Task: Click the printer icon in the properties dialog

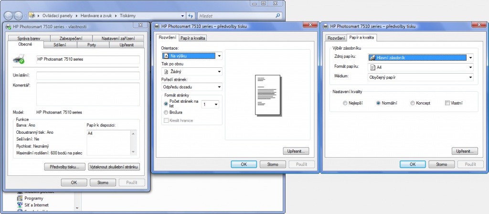Action: [19, 59]
